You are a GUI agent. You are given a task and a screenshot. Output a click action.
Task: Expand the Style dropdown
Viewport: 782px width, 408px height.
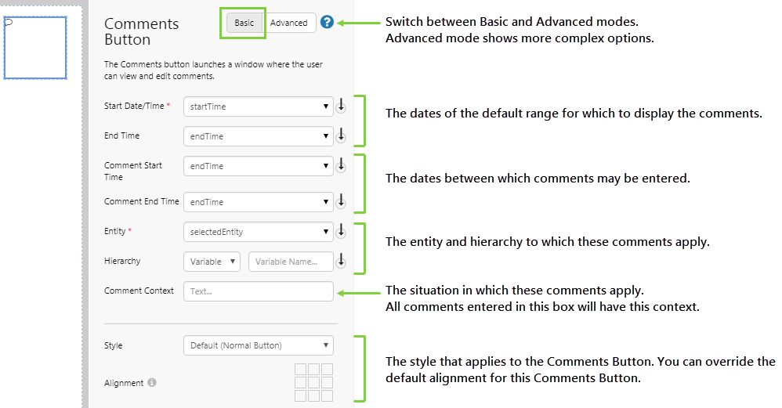(258, 345)
